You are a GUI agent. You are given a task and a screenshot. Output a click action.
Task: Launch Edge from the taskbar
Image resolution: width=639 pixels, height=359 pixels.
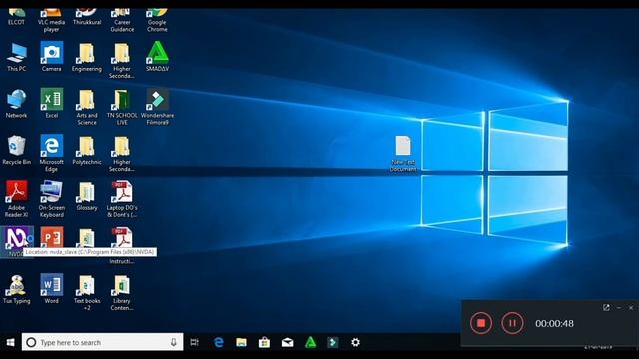tap(219, 342)
